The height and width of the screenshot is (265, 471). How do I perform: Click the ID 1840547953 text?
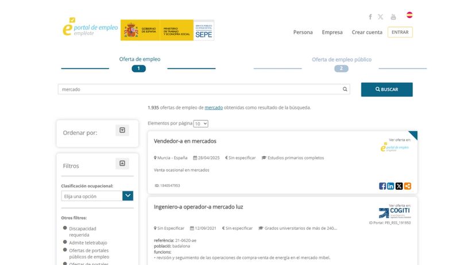[167, 186]
